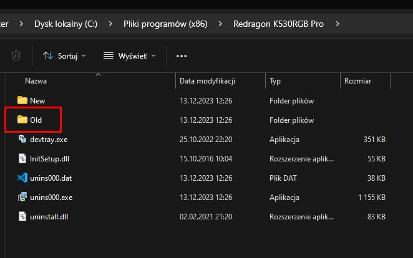Go to Dysk lokalny (C:) breadcrumb
413x258 pixels.
[x=66, y=24]
